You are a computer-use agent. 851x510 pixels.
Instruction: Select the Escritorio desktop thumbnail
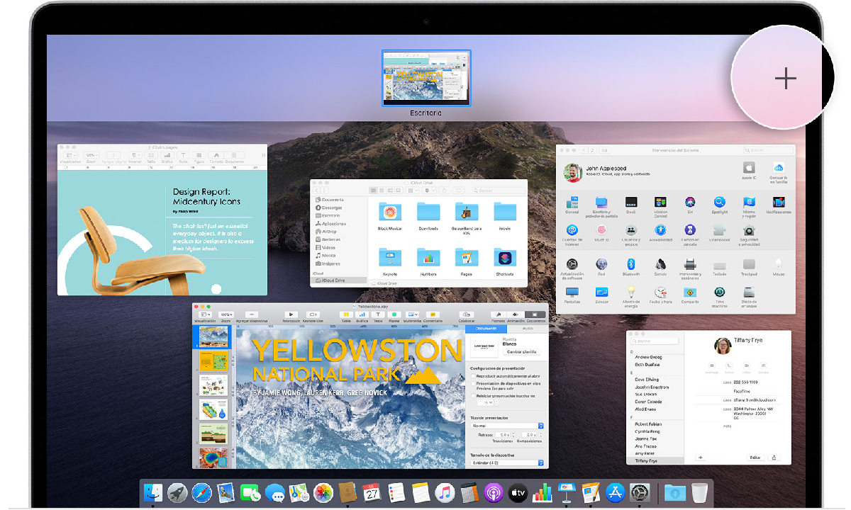point(425,78)
